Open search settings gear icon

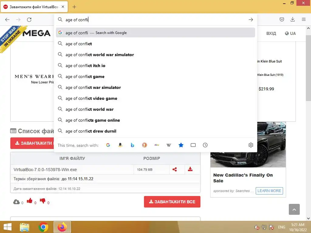coord(251,145)
